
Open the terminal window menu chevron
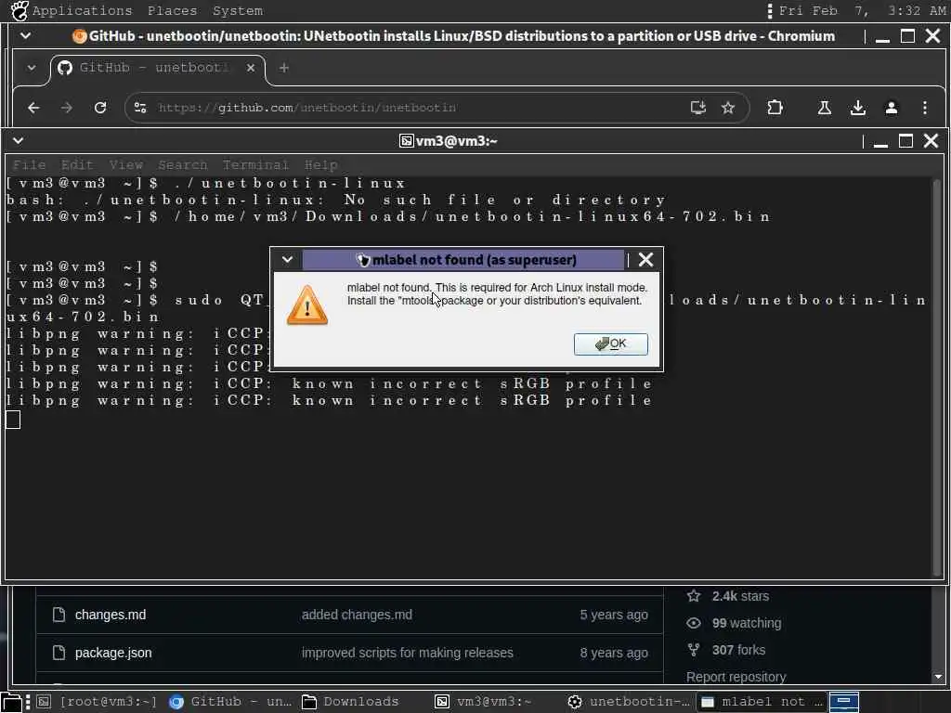(x=19, y=141)
